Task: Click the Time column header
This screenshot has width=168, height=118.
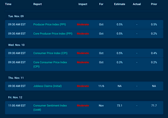Action: [8, 4]
